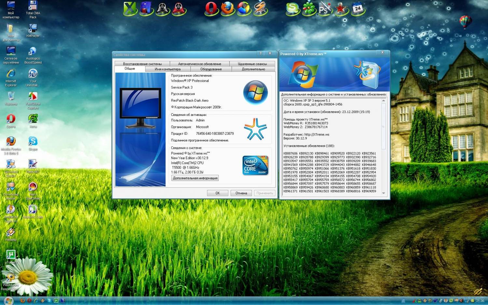This screenshot has height=305, width=488.
Task: Click µTorrent quick launch icon on taskbar
Action: point(56,300)
